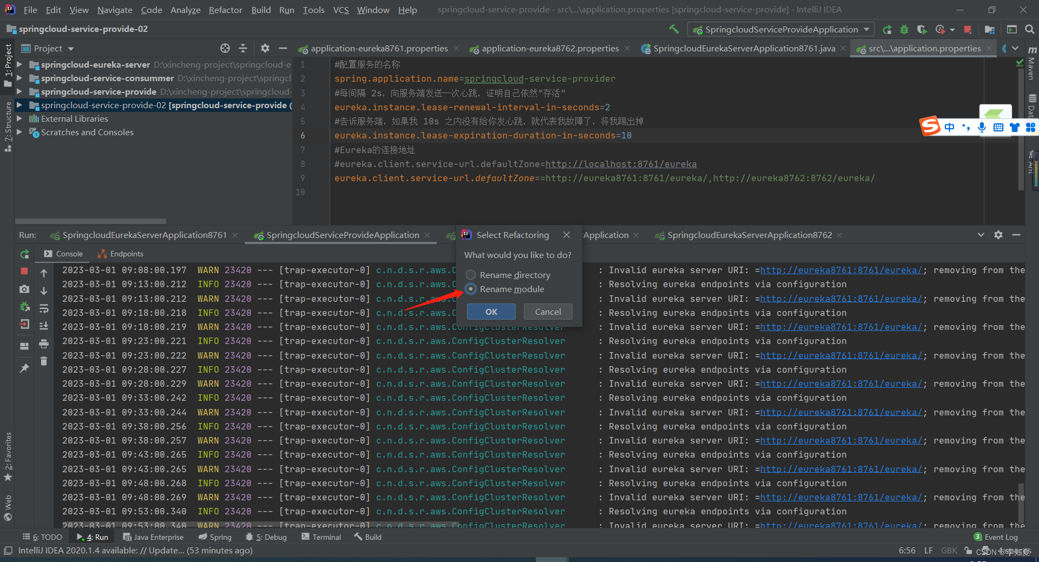Open the Event Log button
Image resolution: width=1039 pixels, height=562 pixels.
(996, 537)
